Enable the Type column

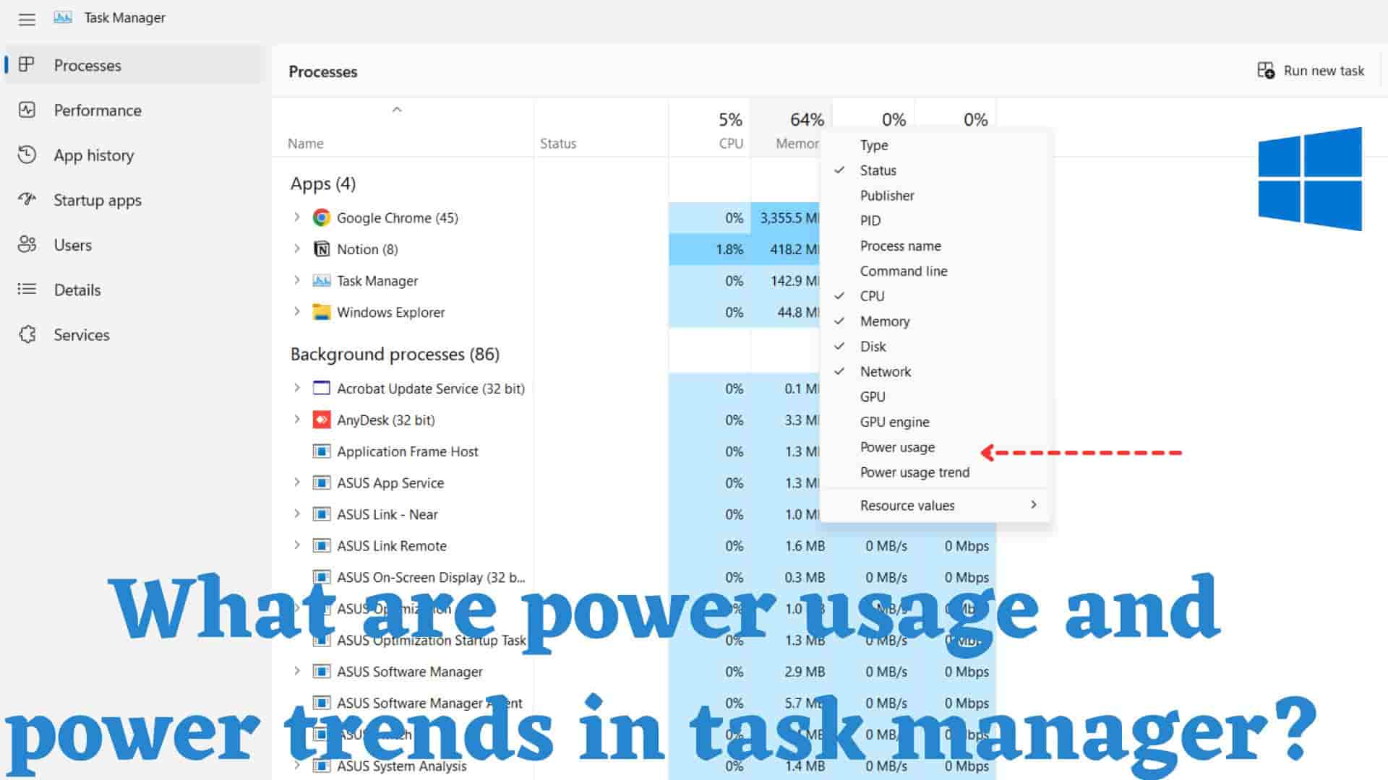pos(935,145)
